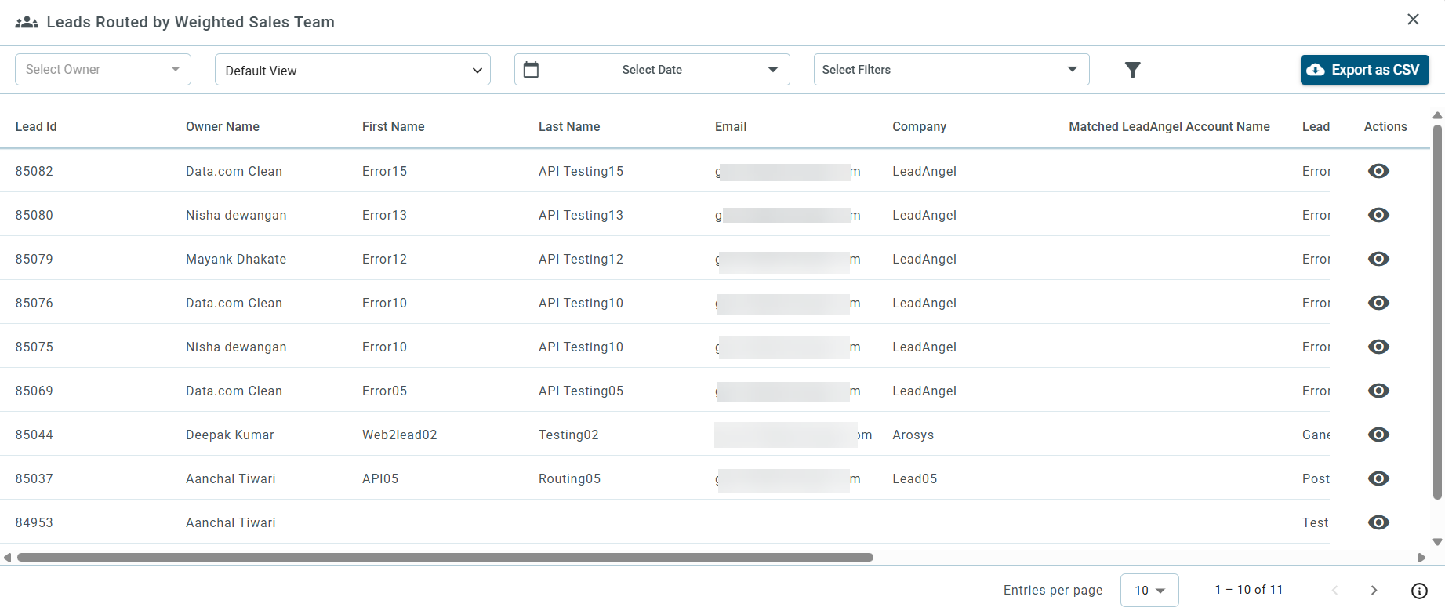Sort by First Name column header
The image size is (1445, 611).
(x=394, y=127)
